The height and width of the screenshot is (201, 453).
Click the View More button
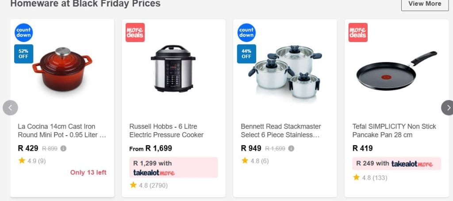tap(424, 4)
